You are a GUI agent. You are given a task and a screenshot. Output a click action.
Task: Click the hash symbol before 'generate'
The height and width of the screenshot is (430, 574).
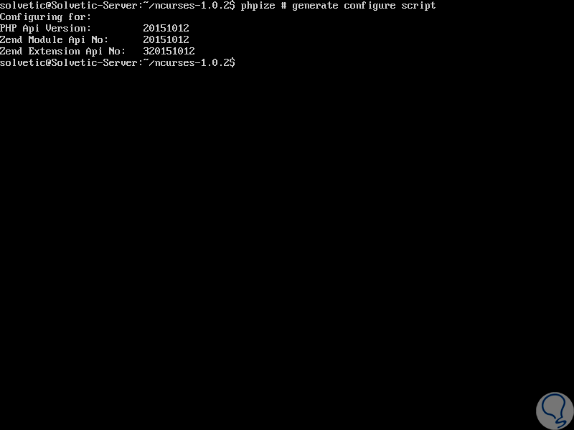[283, 6]
